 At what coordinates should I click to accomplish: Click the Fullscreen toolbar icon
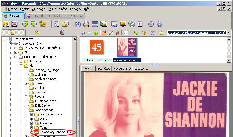point(14,24)
